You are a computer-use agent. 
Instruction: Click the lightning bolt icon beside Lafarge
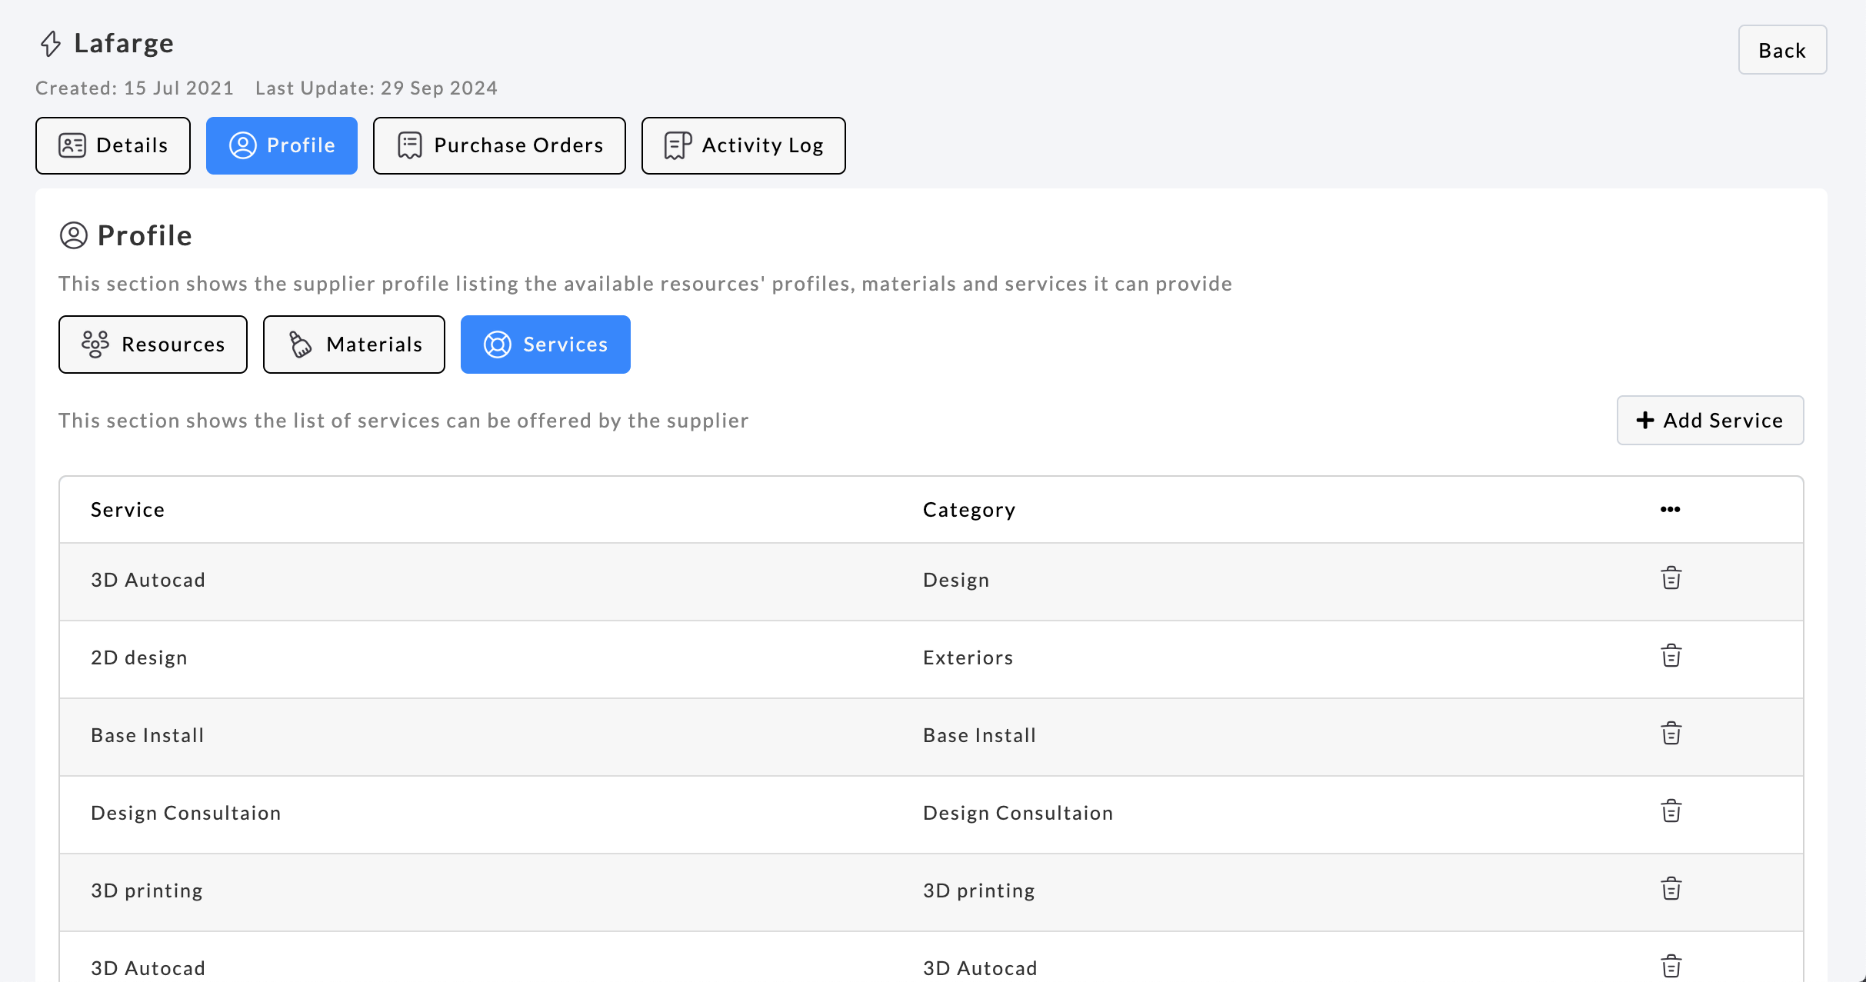pyautogui.click(x=51, y=44)
